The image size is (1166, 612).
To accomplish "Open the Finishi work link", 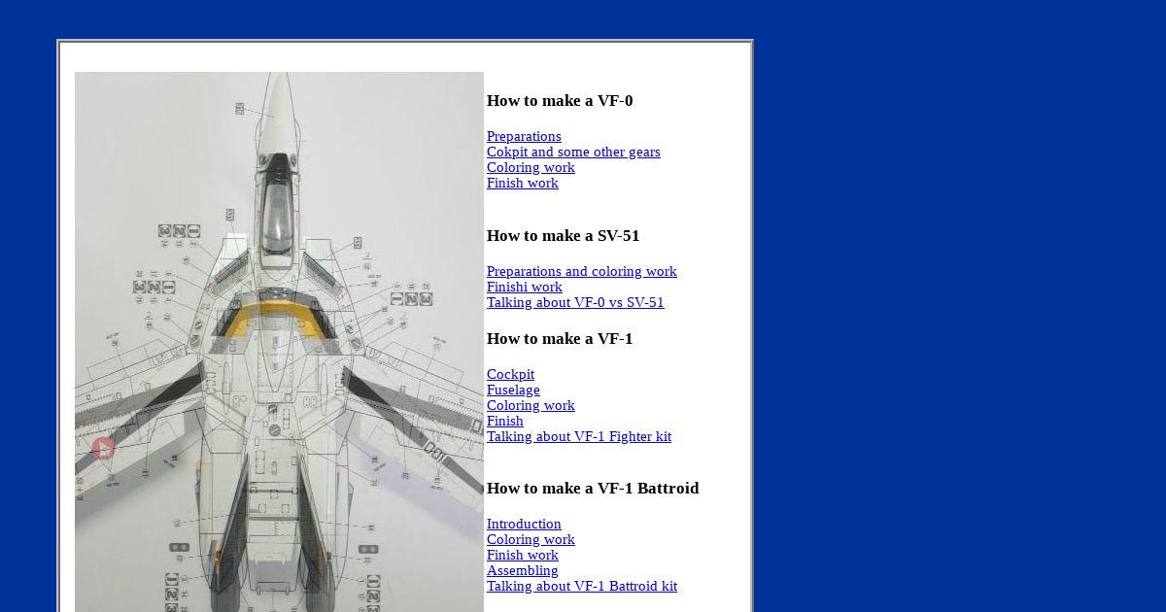I will [x=525, y=287].
